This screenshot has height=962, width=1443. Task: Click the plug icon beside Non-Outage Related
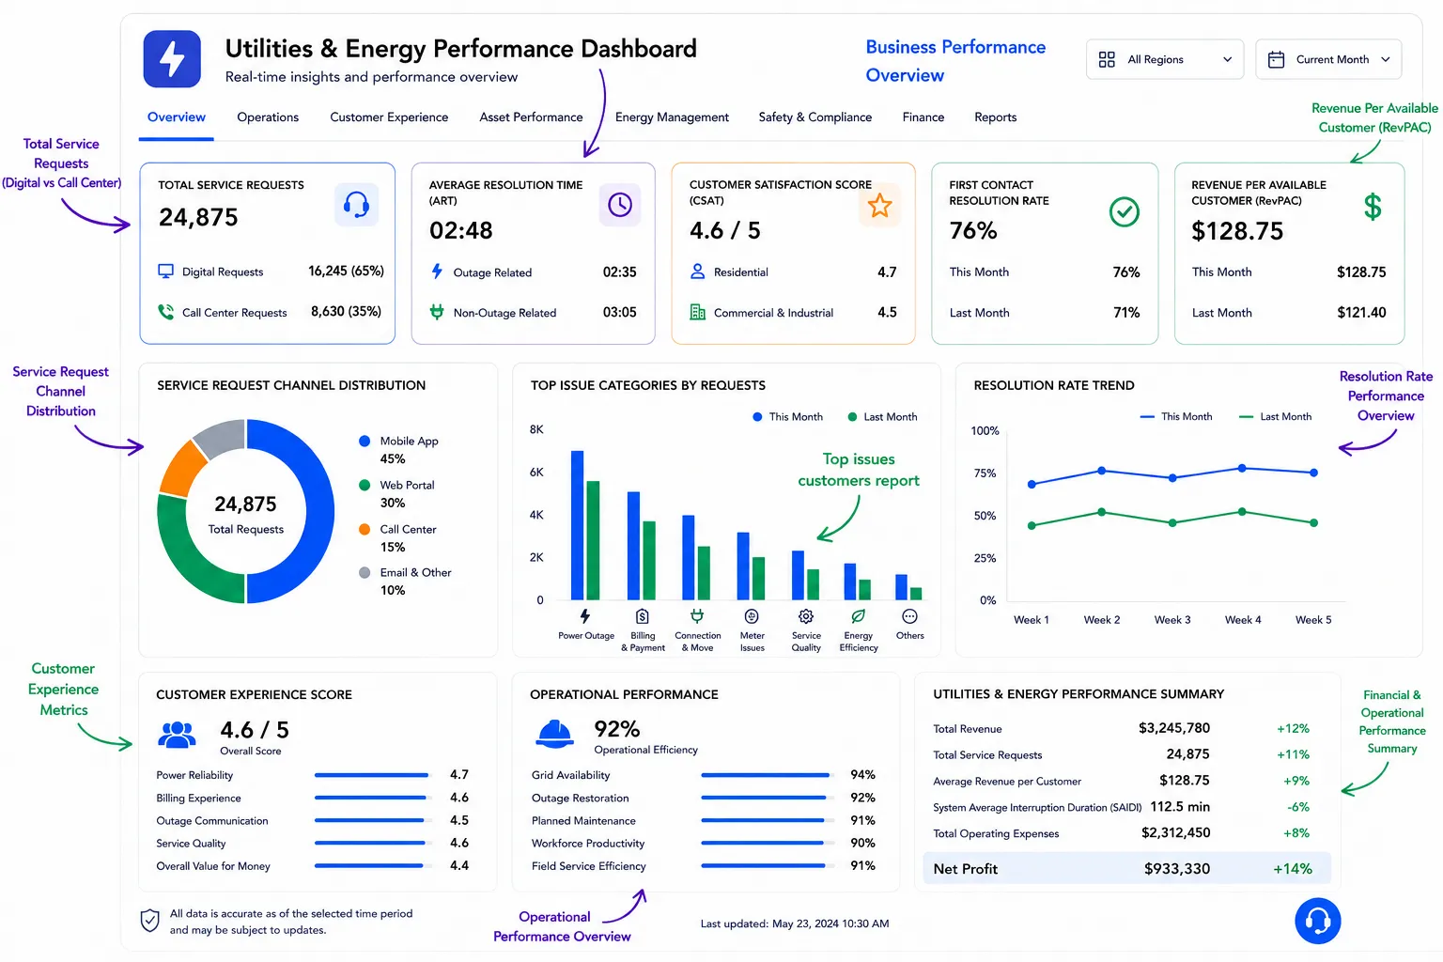coord(437,312)
